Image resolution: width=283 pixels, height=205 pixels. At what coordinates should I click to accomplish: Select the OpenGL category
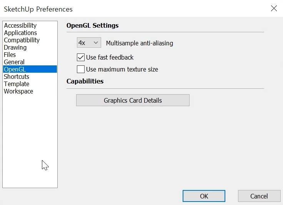(30, 69)
